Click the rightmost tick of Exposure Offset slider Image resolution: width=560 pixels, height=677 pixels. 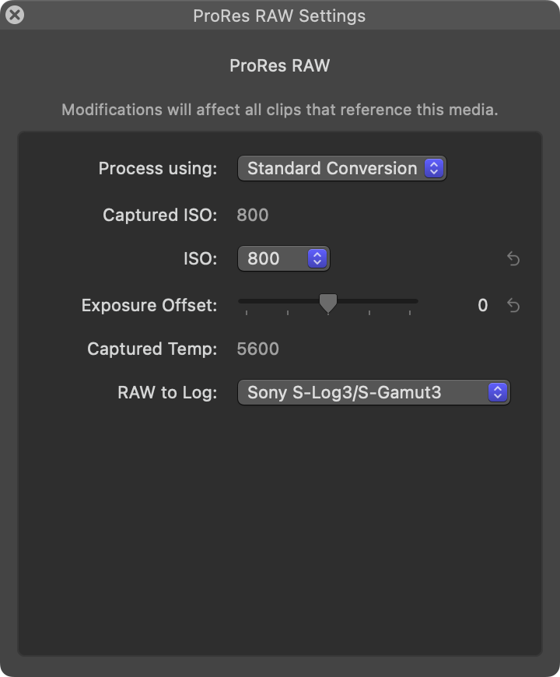coord(410,312)
